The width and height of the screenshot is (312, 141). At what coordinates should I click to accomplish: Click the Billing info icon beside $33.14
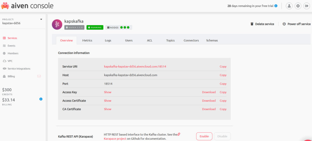coord(41,99)
